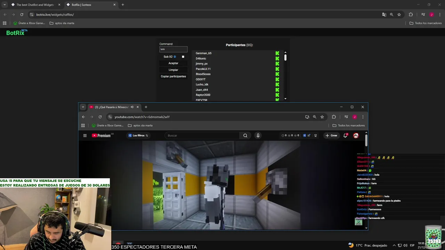This screenshot has width=445, height=250.
Task: Open Chrome three-dot menu in YouTube window
Action: point(363,117)
